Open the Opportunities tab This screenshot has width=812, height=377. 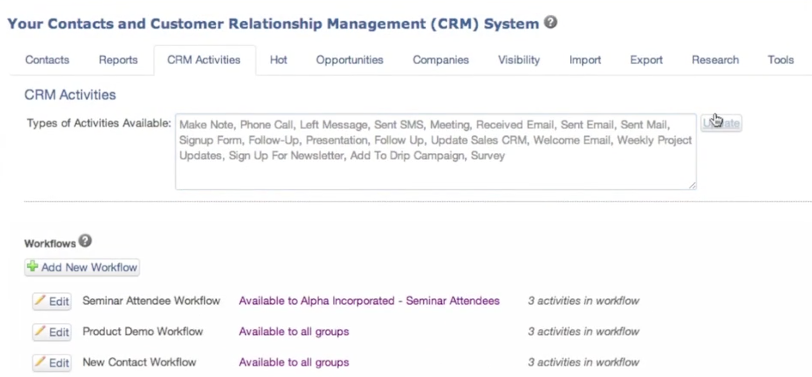tap(349, 60)
